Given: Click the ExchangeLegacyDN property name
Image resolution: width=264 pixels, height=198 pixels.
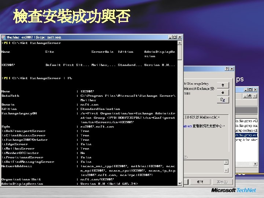Looking at the screenshot, I should pos(19,113).
